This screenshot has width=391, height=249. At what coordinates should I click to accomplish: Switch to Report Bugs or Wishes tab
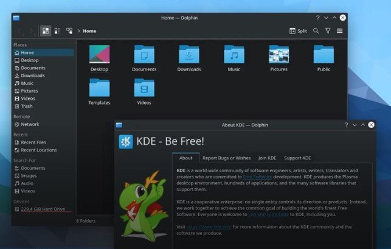(x=226, y=158)
